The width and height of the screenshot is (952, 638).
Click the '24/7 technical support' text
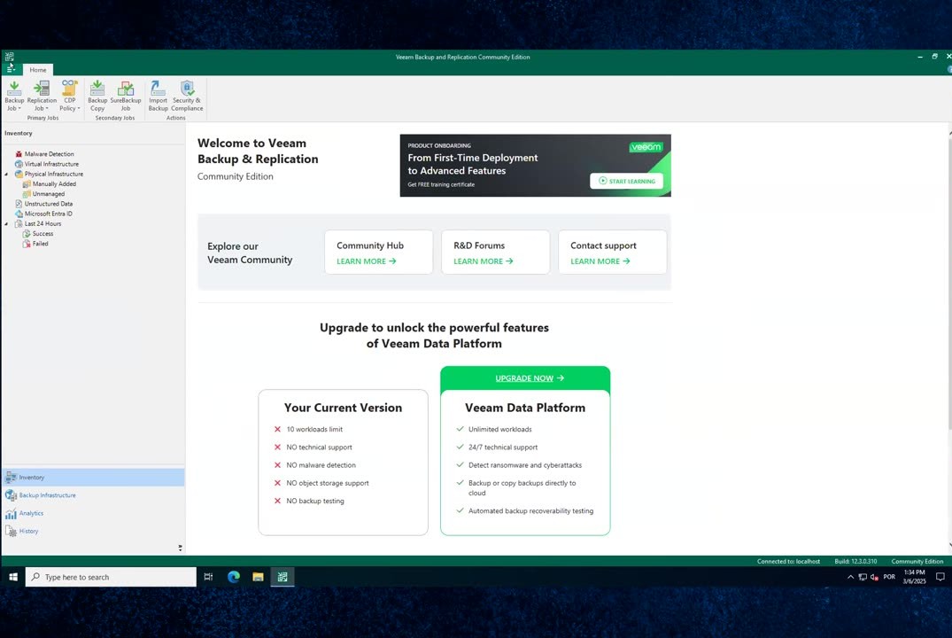(x=503, y=447)
